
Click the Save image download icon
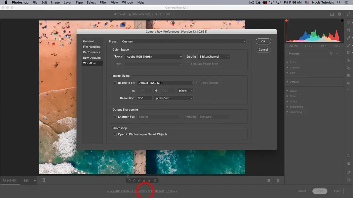pyautogui.click(x=332, y=14)
